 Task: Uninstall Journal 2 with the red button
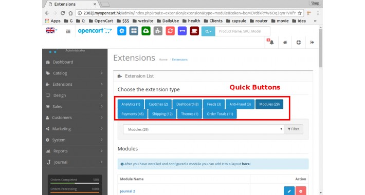pyautogui.click(x=301, y=191)
